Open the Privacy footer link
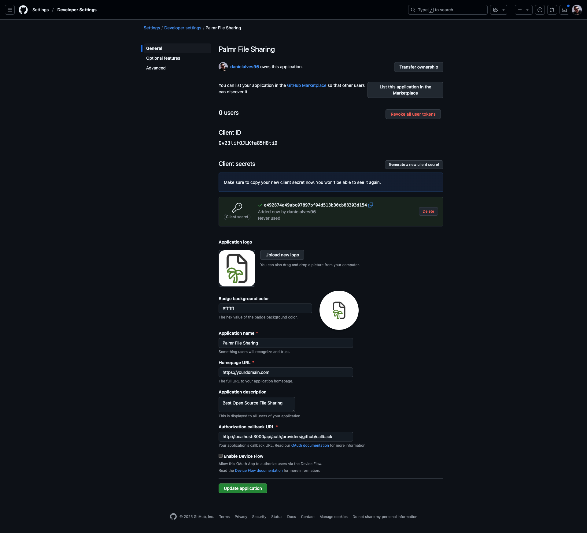 coord(241,517)
